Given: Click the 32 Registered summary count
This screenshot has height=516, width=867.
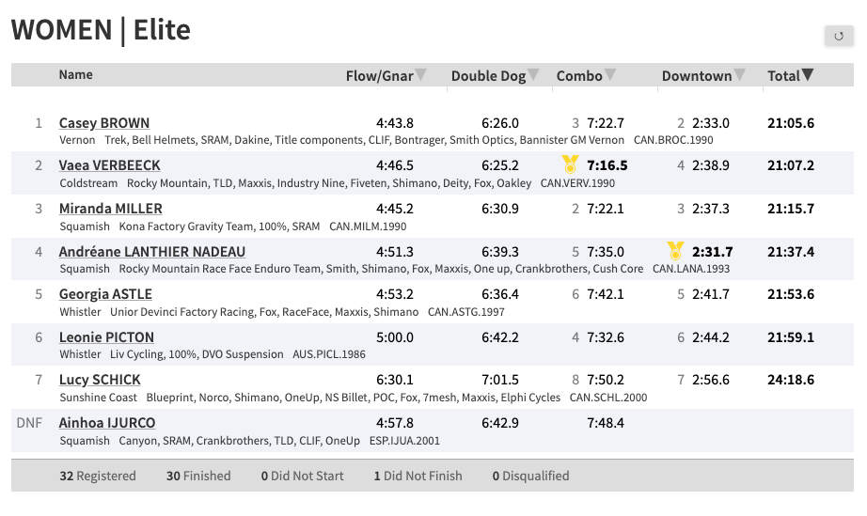Looking at the screenshot, I should pos(98,476).
